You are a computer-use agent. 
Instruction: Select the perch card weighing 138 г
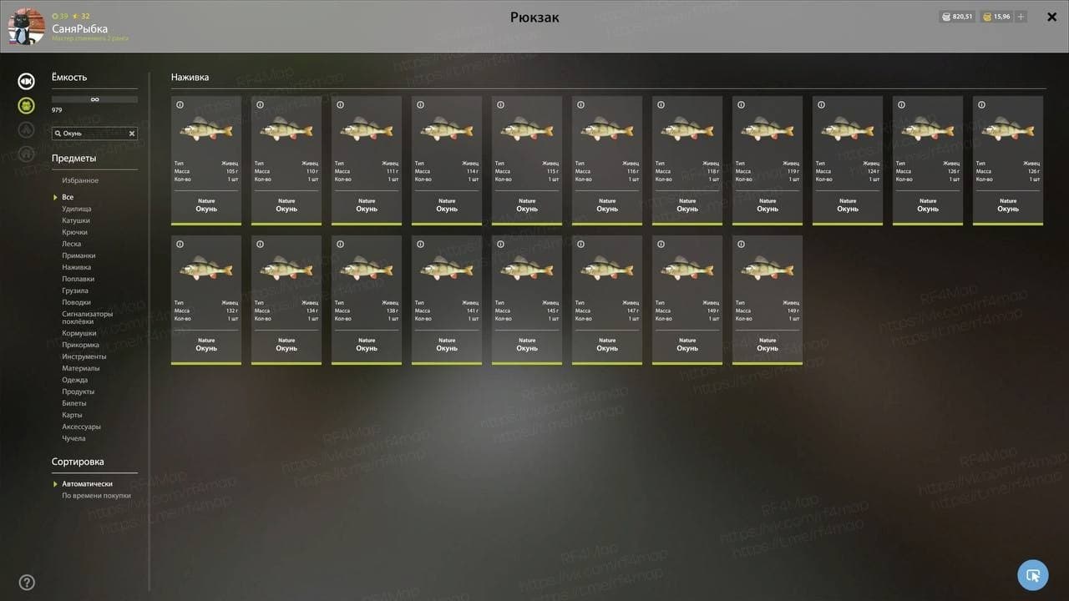point(367,300)
